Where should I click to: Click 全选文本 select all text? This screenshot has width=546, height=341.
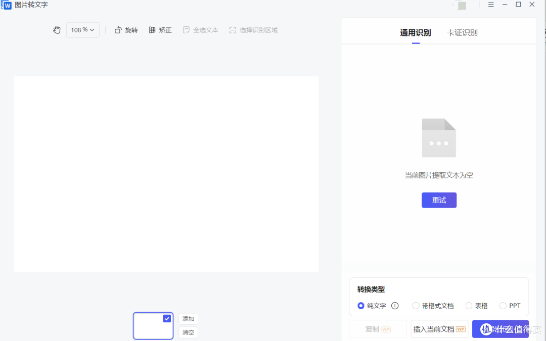pyautogui.click(x=201, y=30)
